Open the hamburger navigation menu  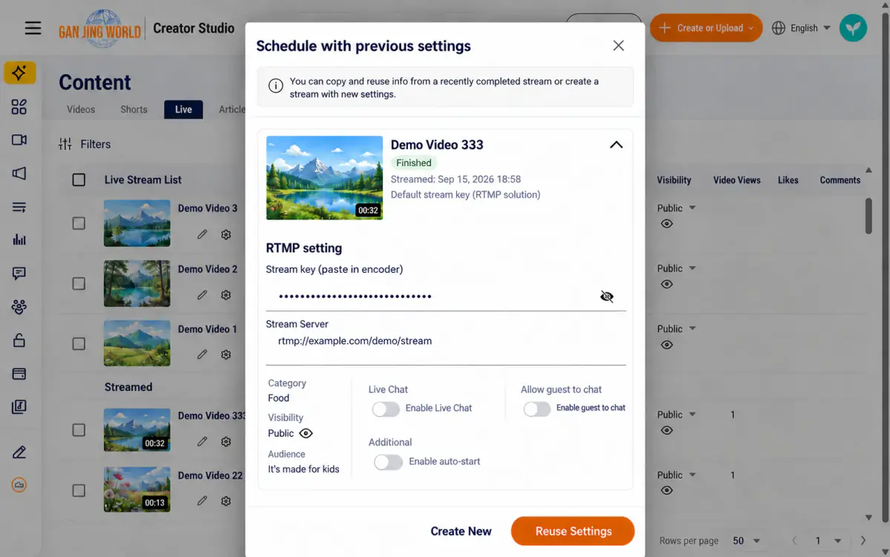(33, 28)
